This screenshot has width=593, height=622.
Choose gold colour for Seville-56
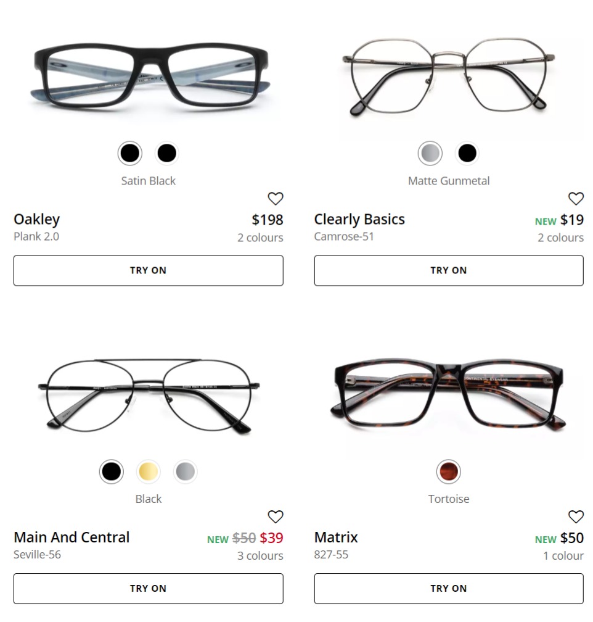(148, 471)
